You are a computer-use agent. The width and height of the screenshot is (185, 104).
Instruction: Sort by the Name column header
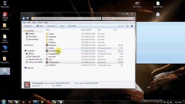coord(48,30)
